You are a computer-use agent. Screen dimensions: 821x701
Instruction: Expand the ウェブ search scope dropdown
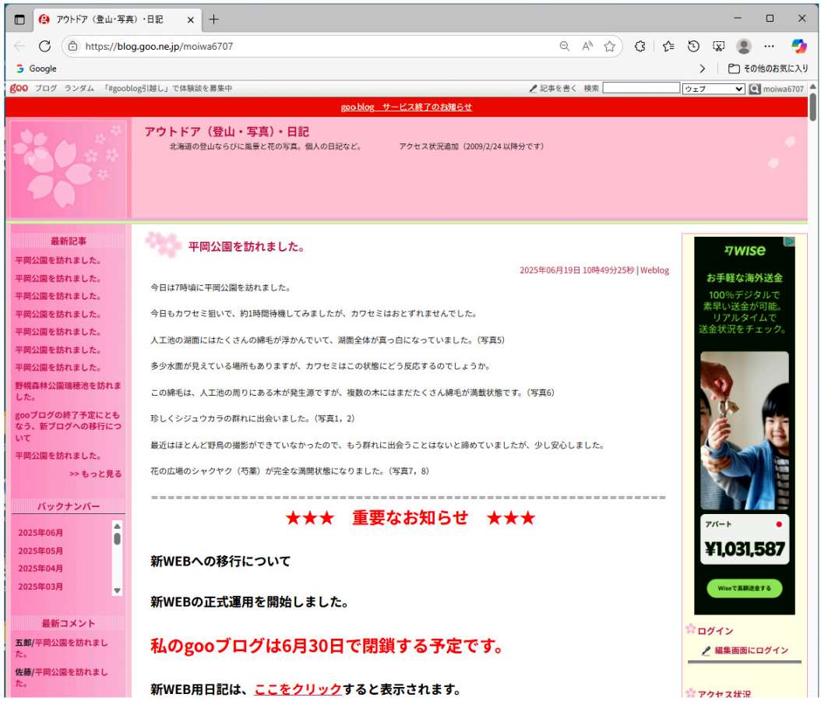tap(713, 89)
